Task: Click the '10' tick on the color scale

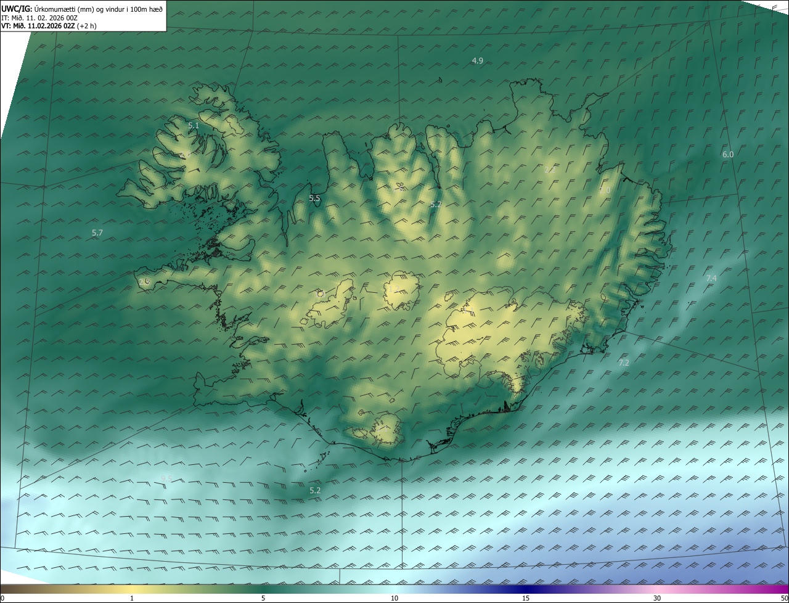Action: pyautogui.click(x=394, y=599)
